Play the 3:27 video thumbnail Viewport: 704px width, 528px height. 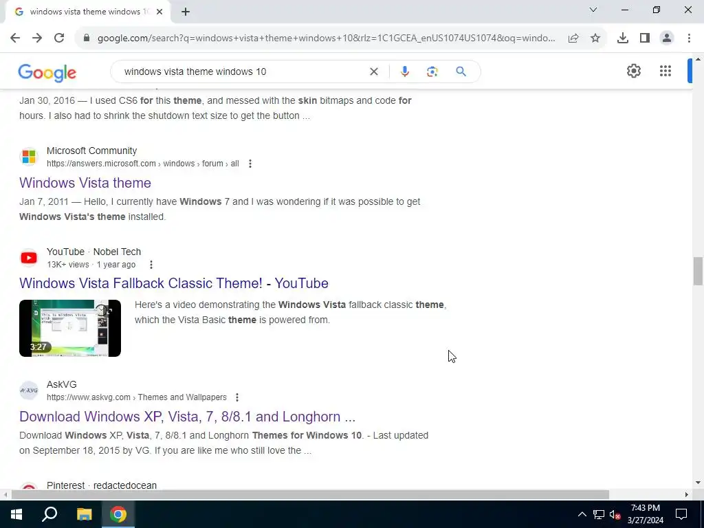70,328
